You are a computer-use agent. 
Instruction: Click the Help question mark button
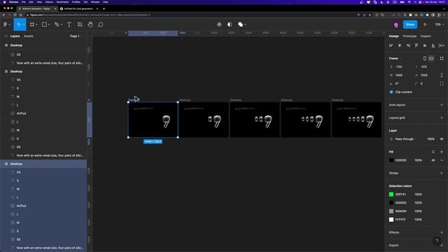click(x=437, y=241)
